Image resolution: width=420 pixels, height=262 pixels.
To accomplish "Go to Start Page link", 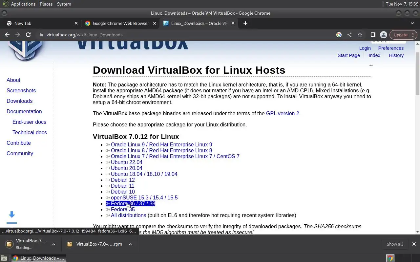I will pyautogui.click(x=349, y=55).
